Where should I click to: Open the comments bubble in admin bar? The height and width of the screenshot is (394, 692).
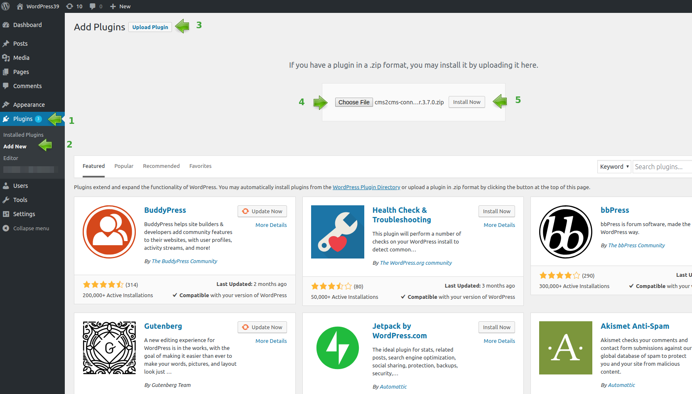pos(96,6)
